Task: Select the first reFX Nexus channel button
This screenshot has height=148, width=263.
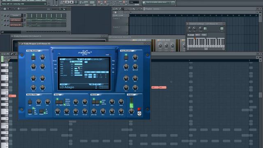Action: coord(16,20)
